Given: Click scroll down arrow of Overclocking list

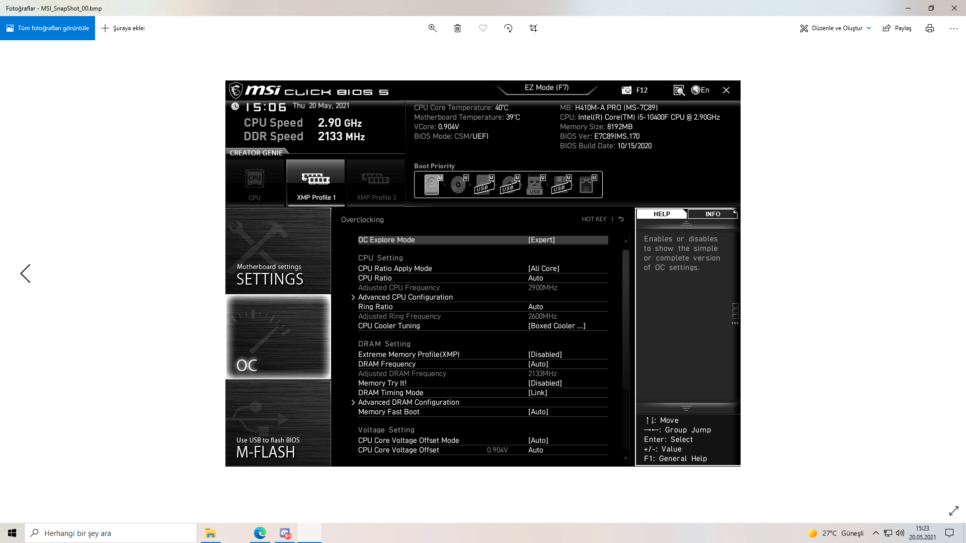Looking at the screenshot, I should pos(626,459).
